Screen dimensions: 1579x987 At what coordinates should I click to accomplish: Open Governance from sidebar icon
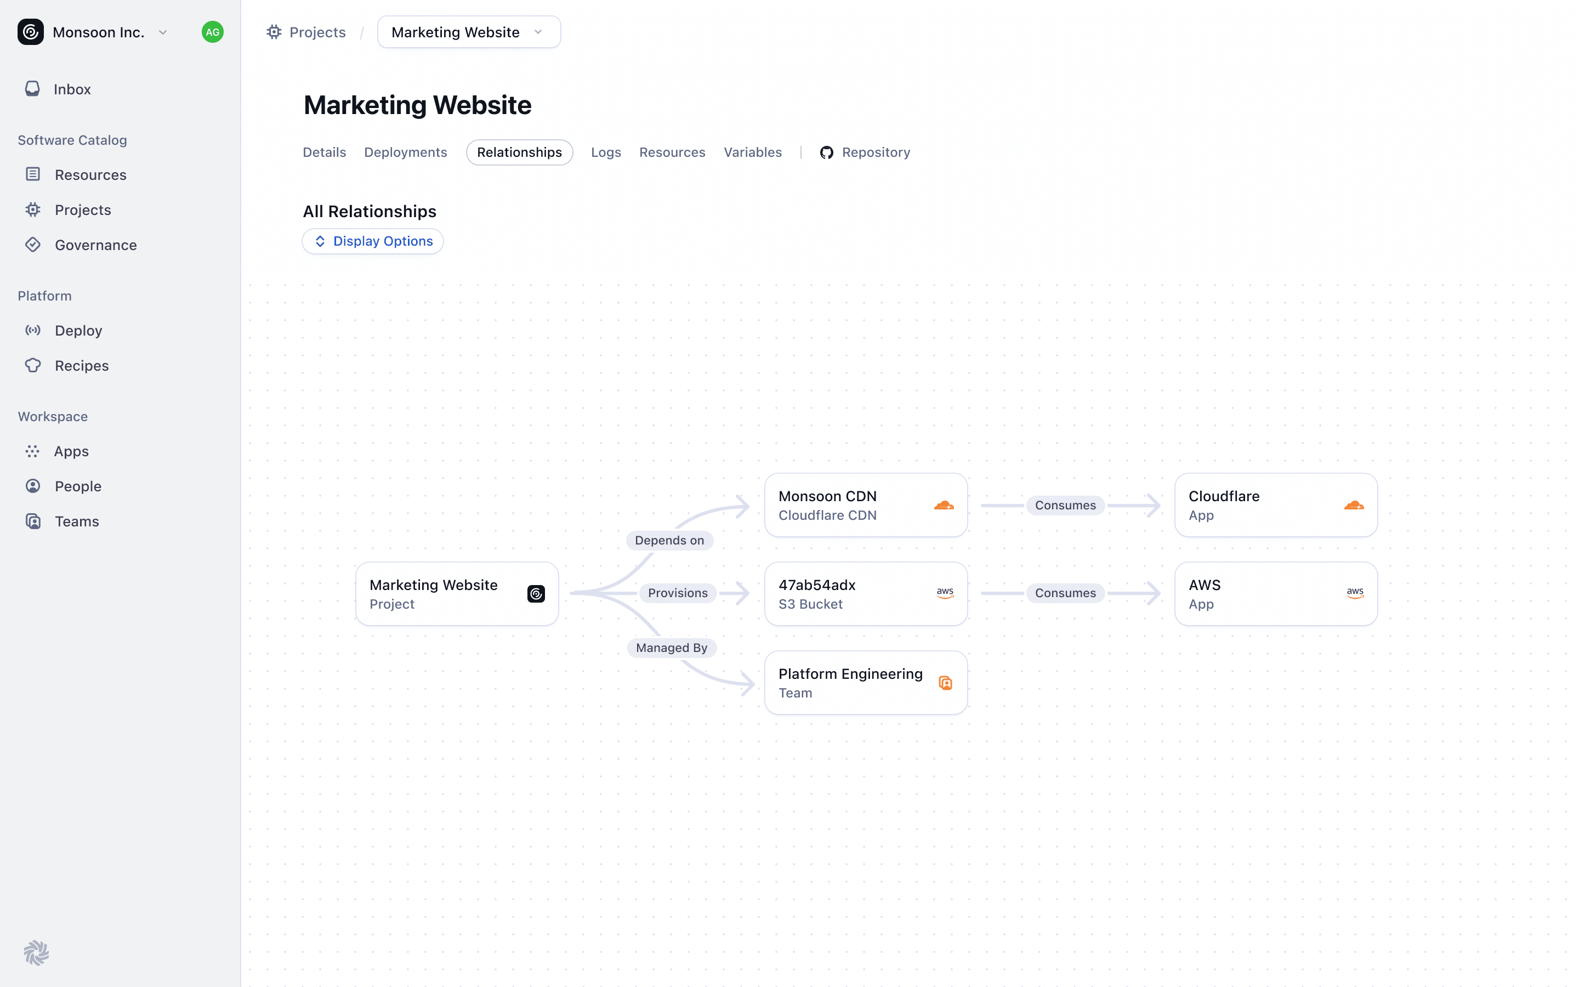click(33, 245)
